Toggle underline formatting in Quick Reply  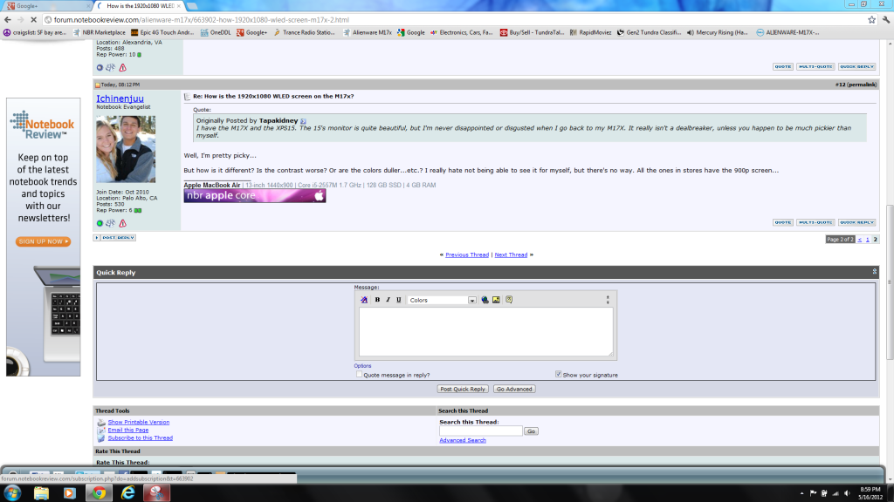pyautogui.click(x=398, y=300)
